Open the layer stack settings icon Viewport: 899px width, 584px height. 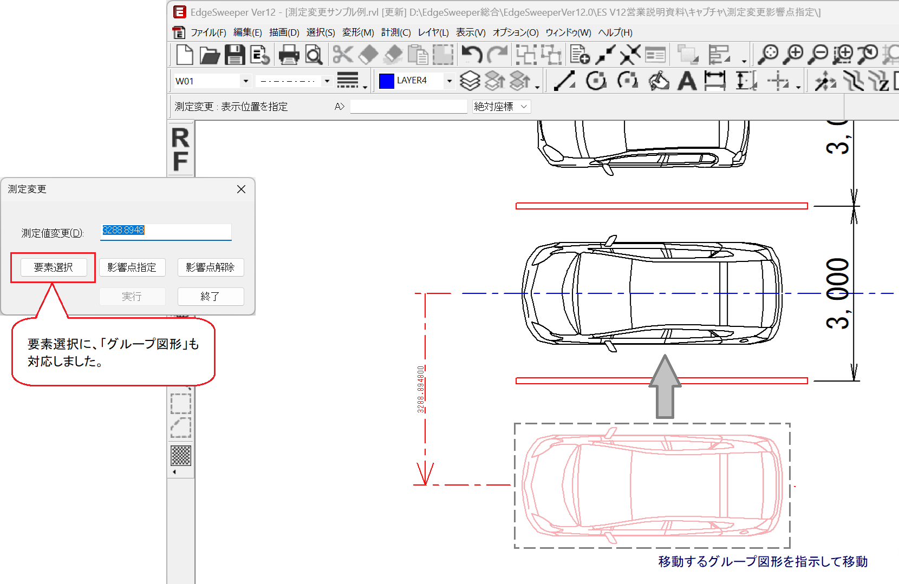tap(470, 81)
